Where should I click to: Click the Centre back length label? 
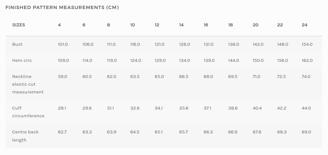pos(25,136)
